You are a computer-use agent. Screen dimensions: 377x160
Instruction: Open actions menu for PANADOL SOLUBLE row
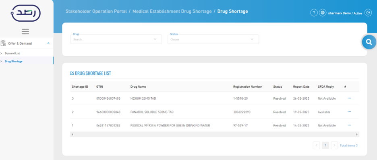click(x=349, y=111)
